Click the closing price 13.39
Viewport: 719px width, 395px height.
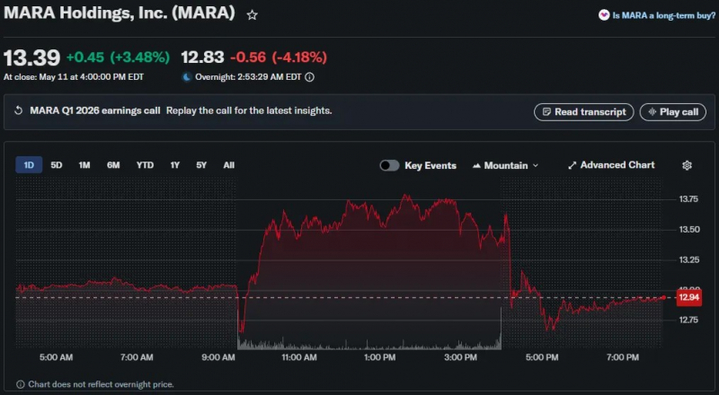(31, 57)
